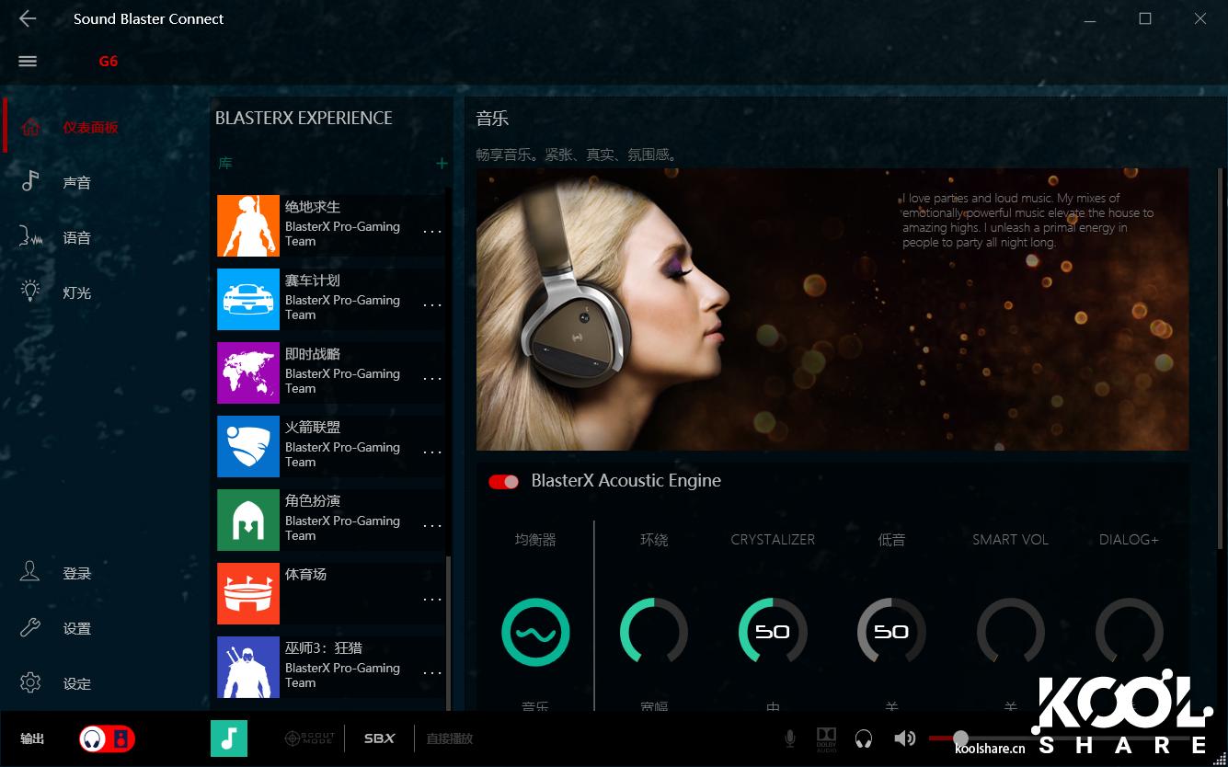This screenshot has width=1228, height=767.
Task: Click the BLASTERX EXPERIENCE heading
Action: pos(304,118)
